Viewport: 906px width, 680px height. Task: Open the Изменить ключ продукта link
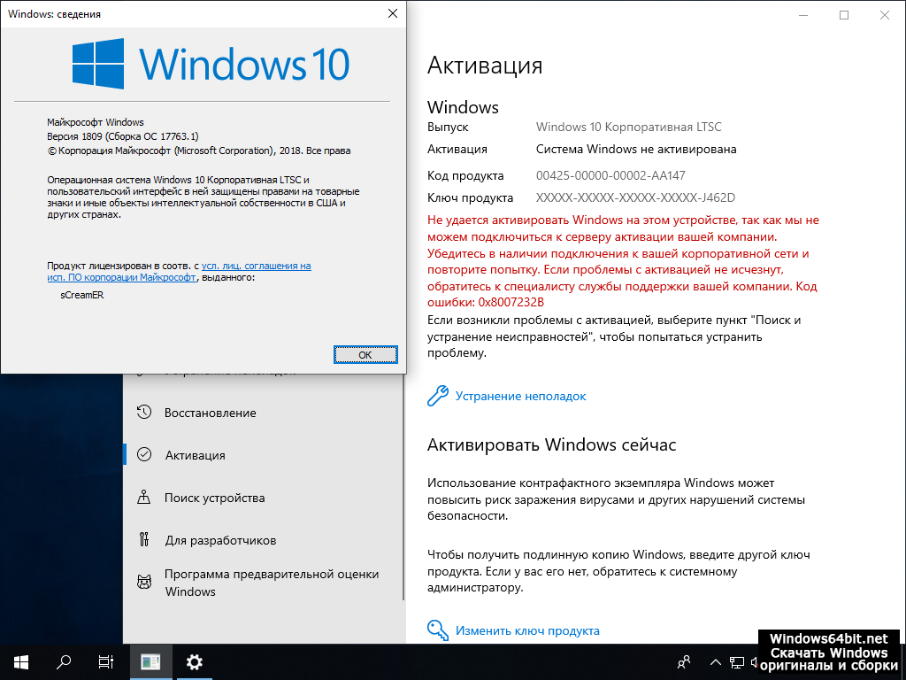coord(527,630)
